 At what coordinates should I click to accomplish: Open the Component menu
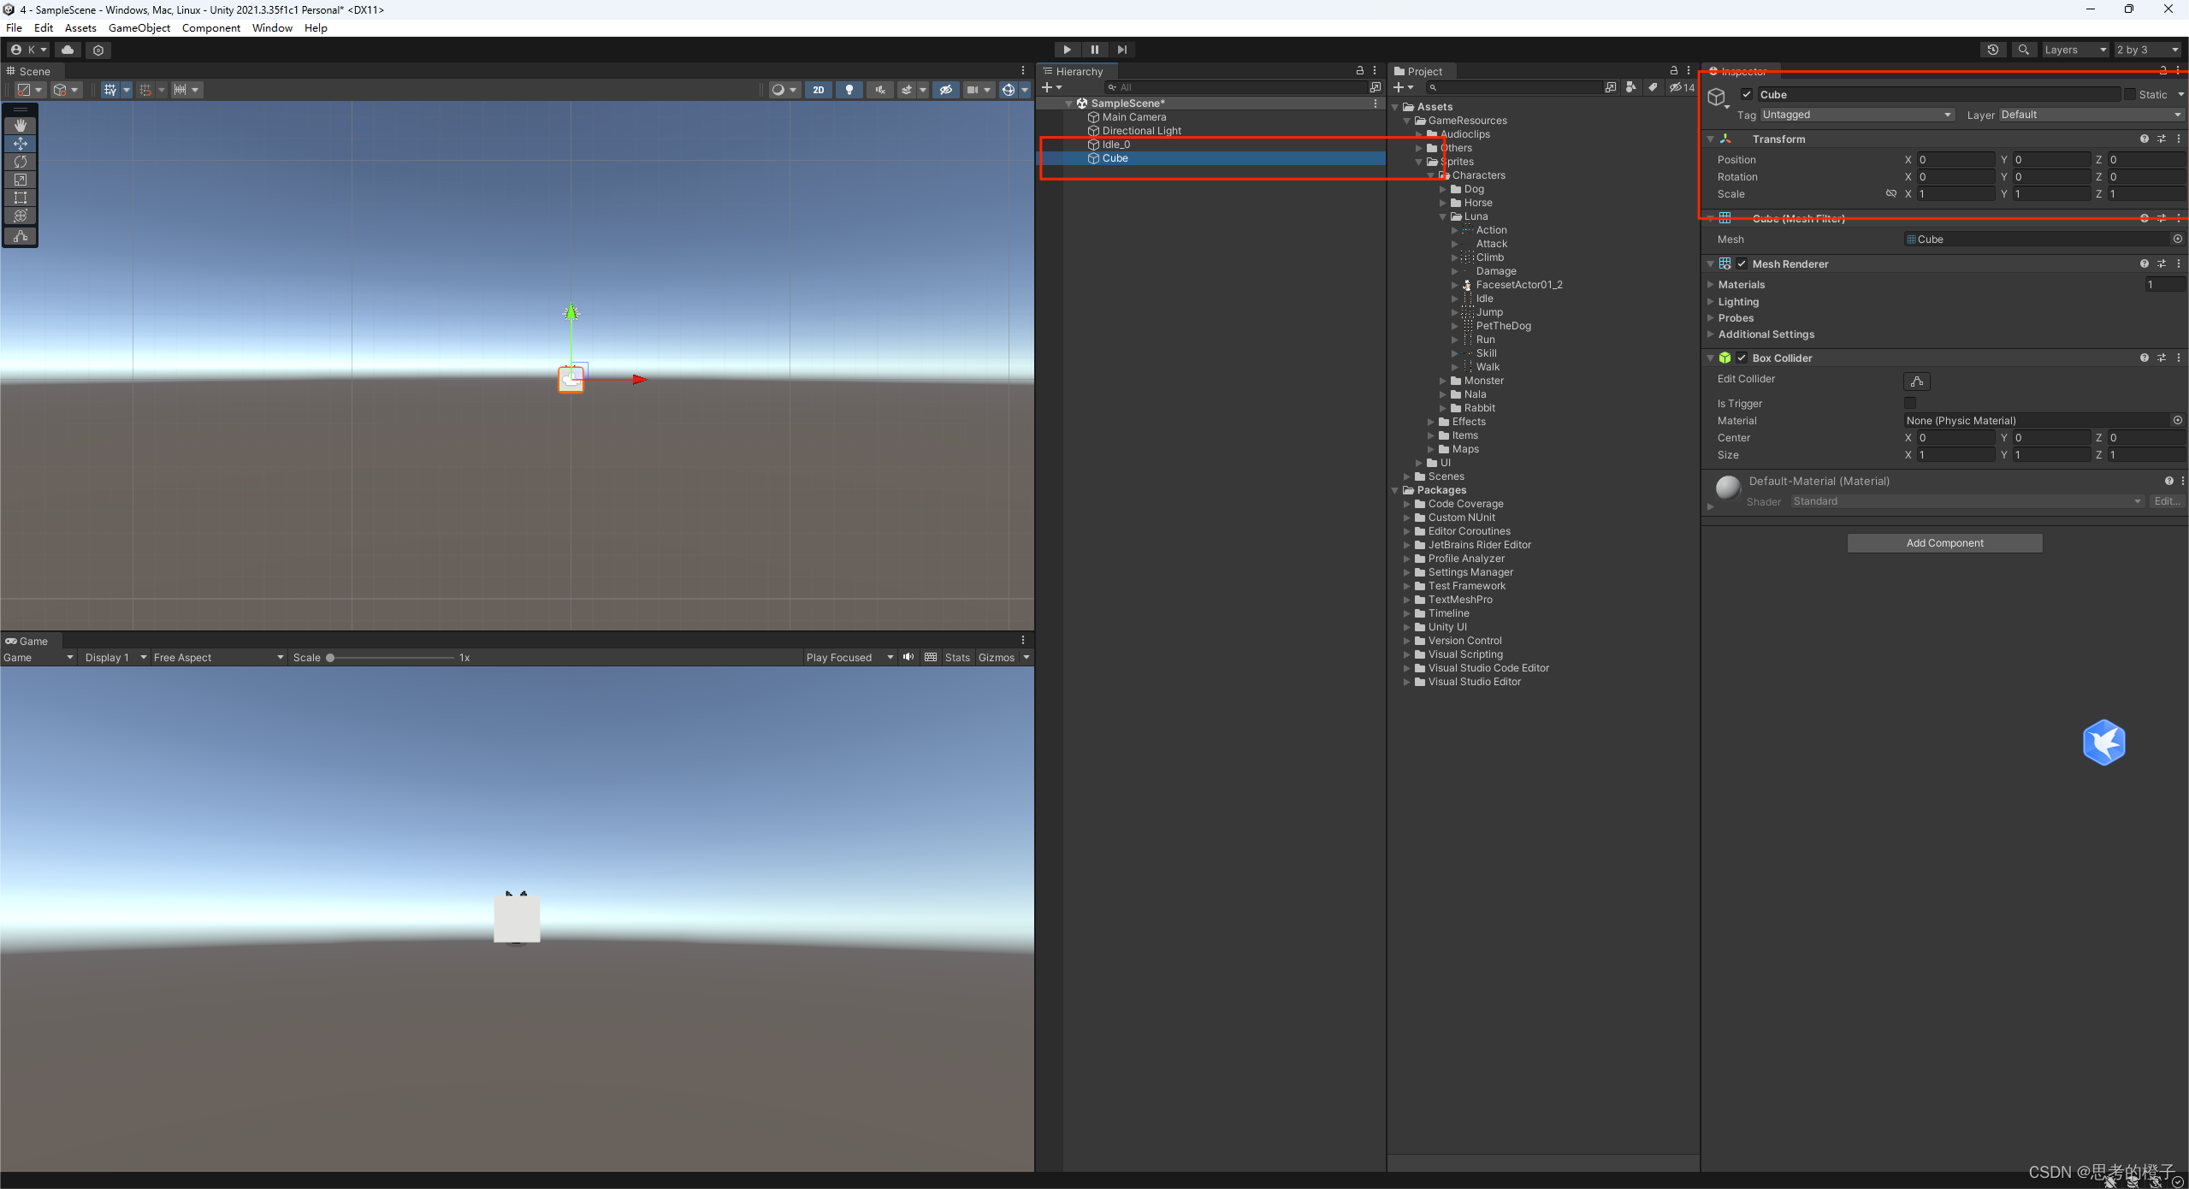tap(210, 28)
